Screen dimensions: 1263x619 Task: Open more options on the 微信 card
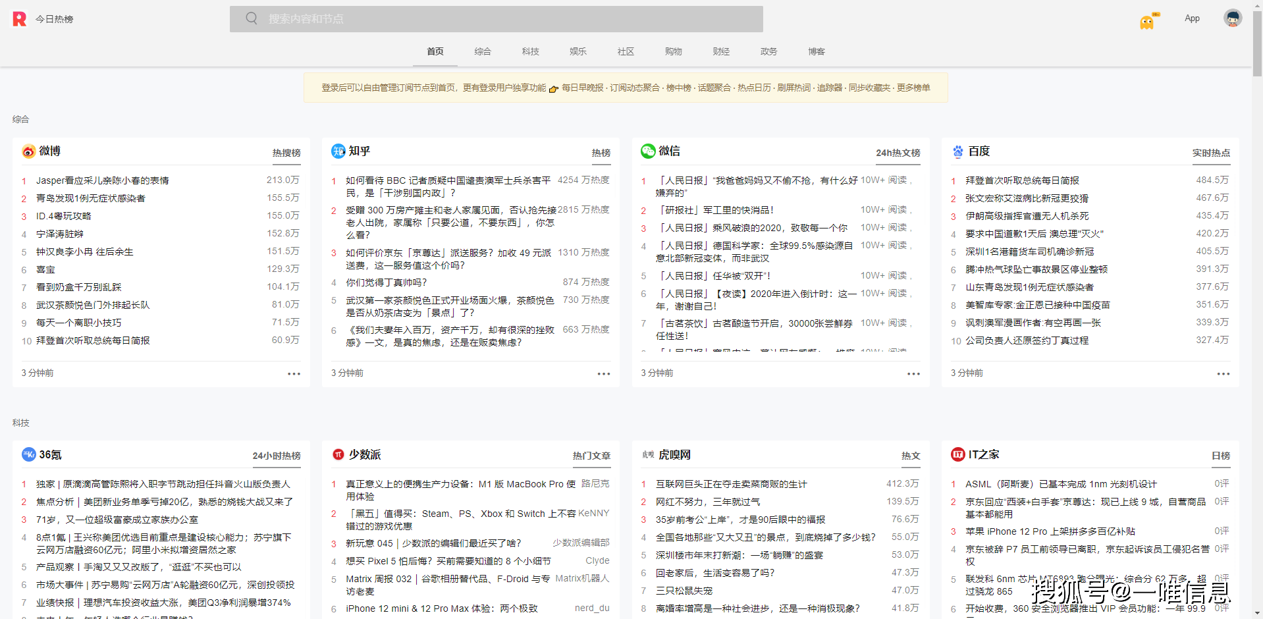(x=913, y=373)
